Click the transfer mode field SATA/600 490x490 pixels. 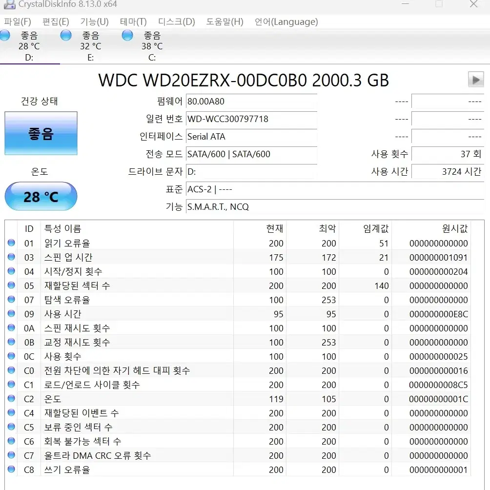pyautogui.click(x=251, y=154)
